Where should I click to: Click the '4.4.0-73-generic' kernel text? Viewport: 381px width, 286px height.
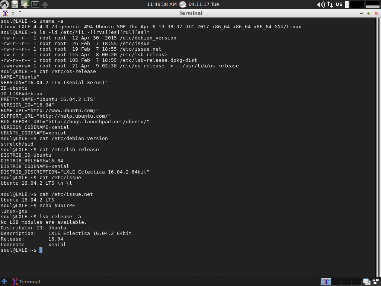[57, 27]
